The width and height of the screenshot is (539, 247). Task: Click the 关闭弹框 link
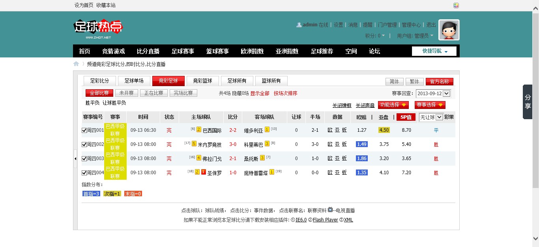point(342,105)
